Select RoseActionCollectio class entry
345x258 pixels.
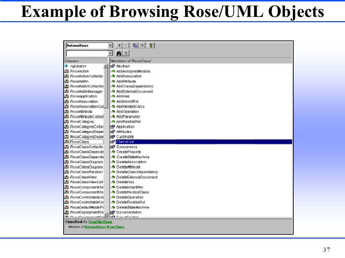pyautogui.click(x=87, y=76)
